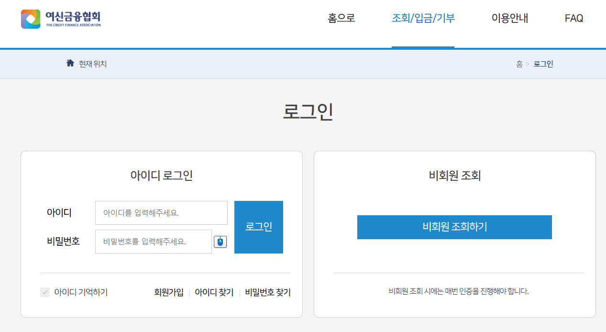Click the home icon beside 현재 위치
Screen dimensions: 606x332
click(70, 63)
